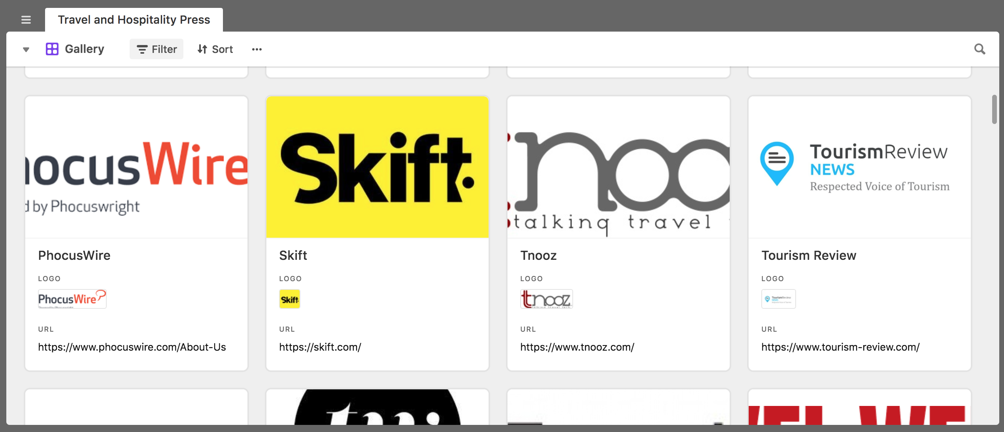Image resolution: width=1004 pixels, height=432 pixels.
Task: Open the tourism-review.com URL
Action: point(840,347)
